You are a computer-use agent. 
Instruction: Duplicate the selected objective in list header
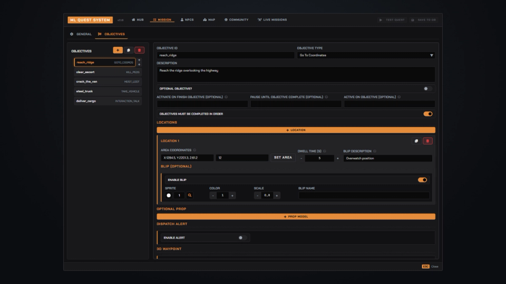coord(129,50)
